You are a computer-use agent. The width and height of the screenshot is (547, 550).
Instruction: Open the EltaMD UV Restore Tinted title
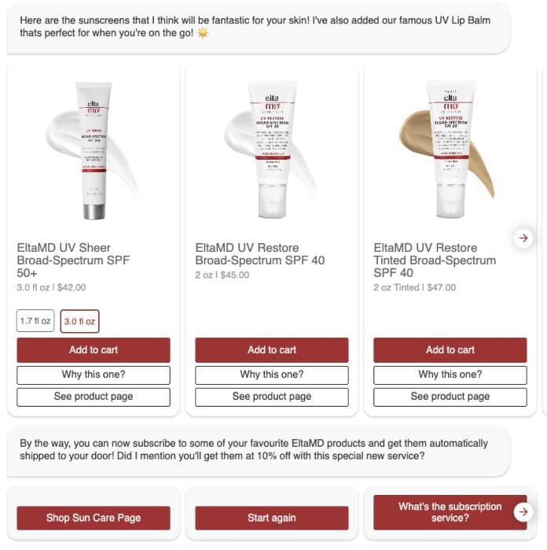(x=435, y=260)
